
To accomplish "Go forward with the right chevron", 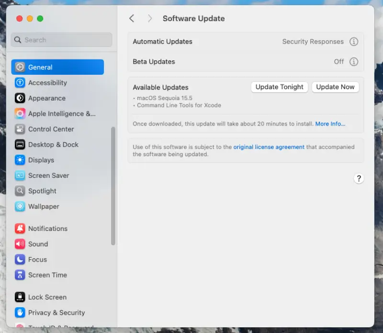I will (x=150, y=18).
